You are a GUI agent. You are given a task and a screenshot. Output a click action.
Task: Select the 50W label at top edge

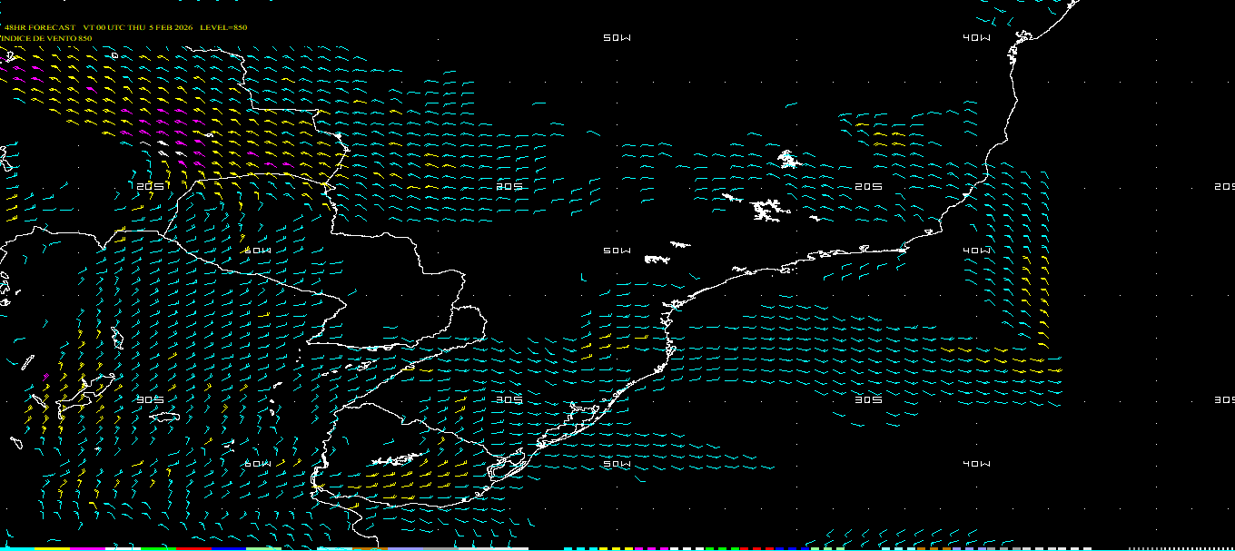617,38
